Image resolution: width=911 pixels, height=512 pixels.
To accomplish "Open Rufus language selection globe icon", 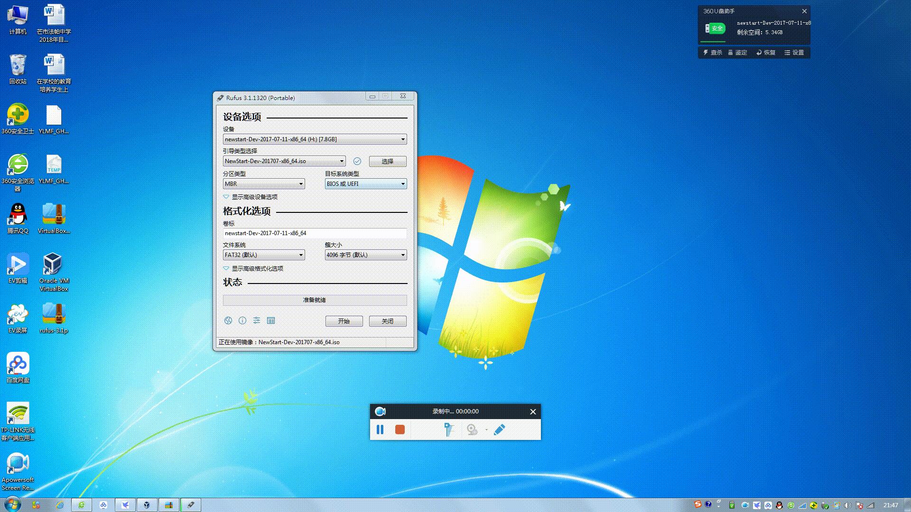I will click(x=228, y=320).
